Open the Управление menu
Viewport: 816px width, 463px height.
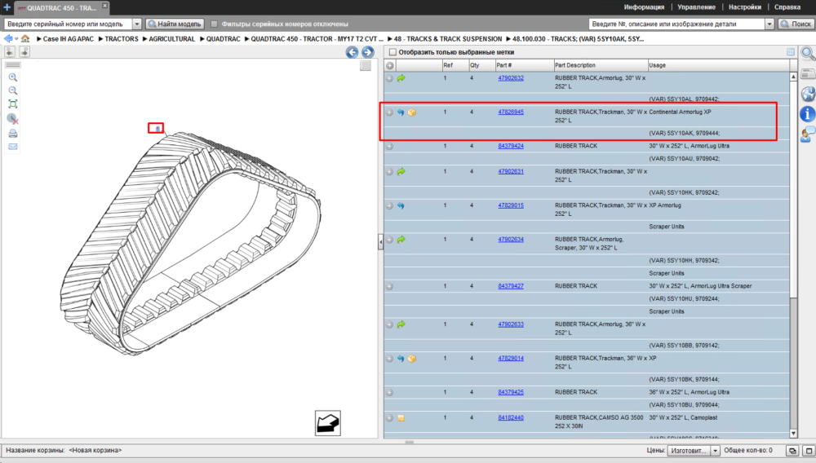point(696,7)
